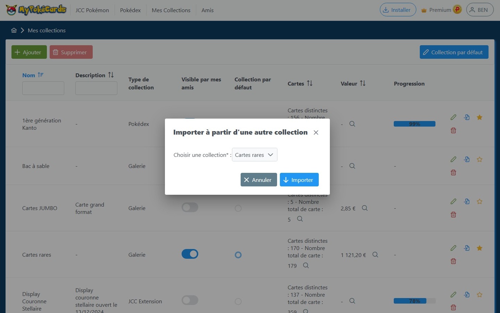Cancel the import with Annuler button
This screenshot has height=313, width=500.
[x=259, y=180]
